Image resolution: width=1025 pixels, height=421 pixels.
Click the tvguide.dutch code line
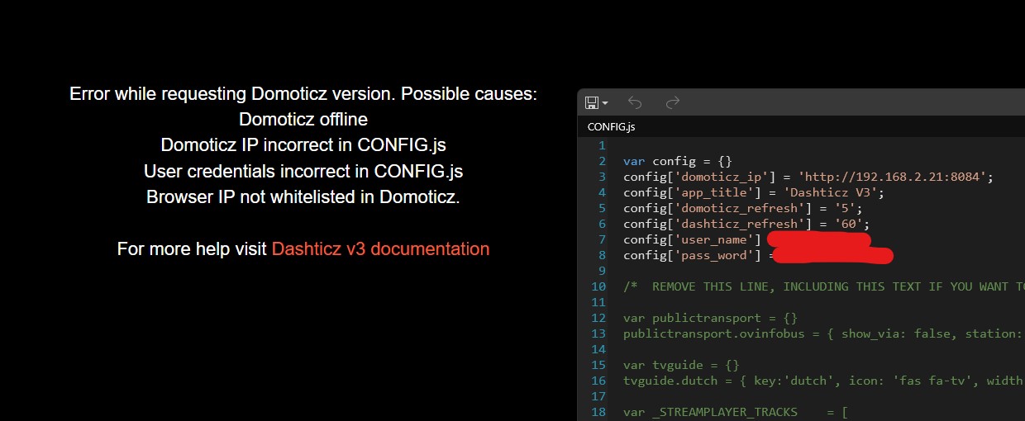[x=824, y=381]
